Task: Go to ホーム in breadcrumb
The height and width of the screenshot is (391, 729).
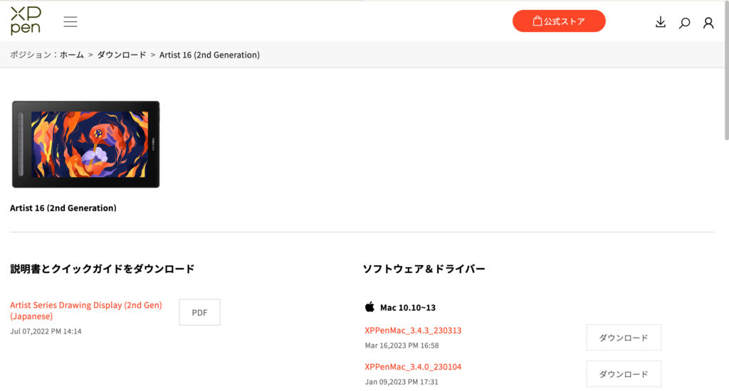Action: click(x=72, y=55)
